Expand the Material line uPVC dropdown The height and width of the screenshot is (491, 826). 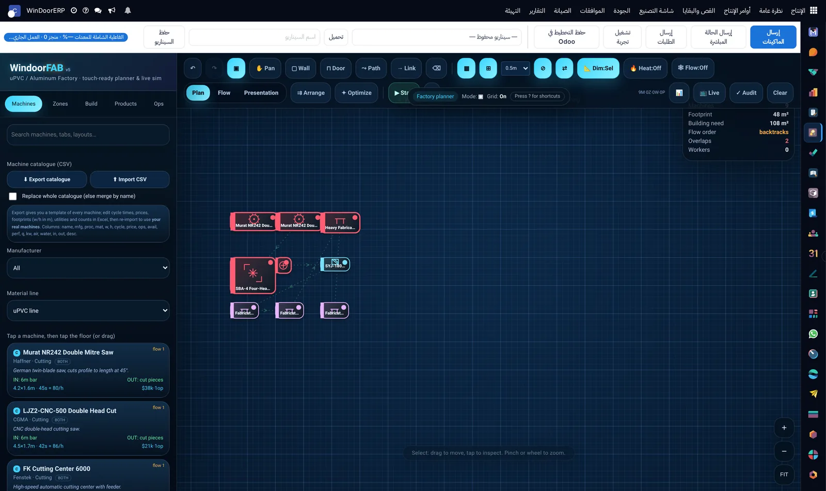click(x=88, y=311)
